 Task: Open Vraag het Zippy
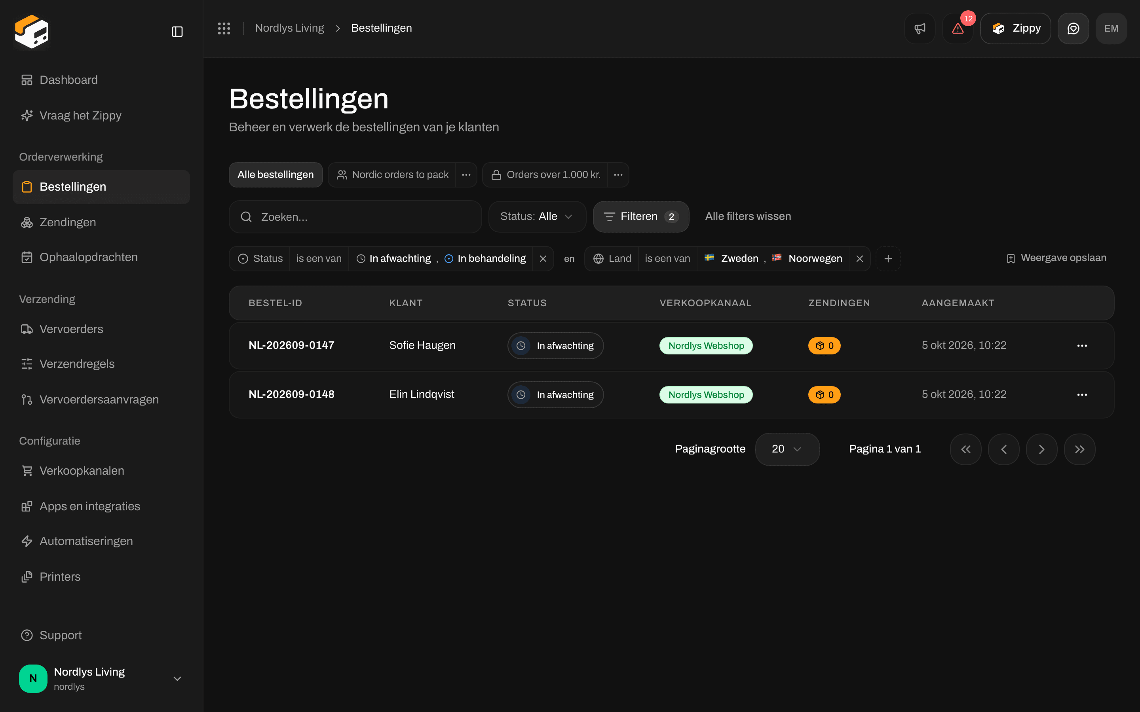[x=101, y=116]
